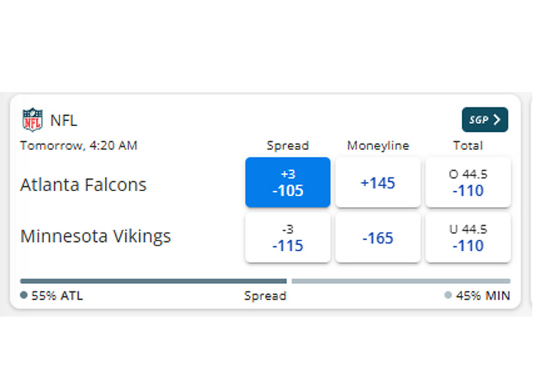Click the Spread label beneath the bar

tap(265, 296)
